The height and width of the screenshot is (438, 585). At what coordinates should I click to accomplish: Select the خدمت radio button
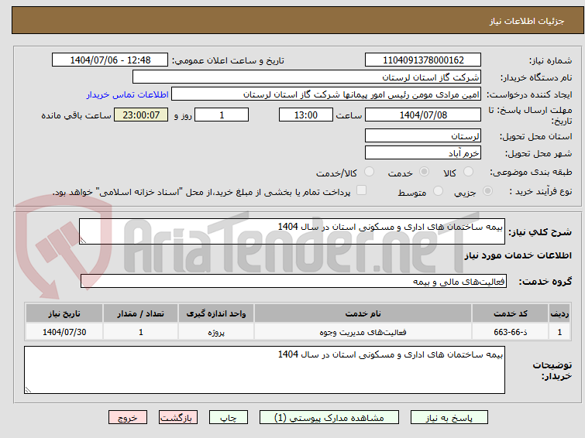tap(424, 172)
